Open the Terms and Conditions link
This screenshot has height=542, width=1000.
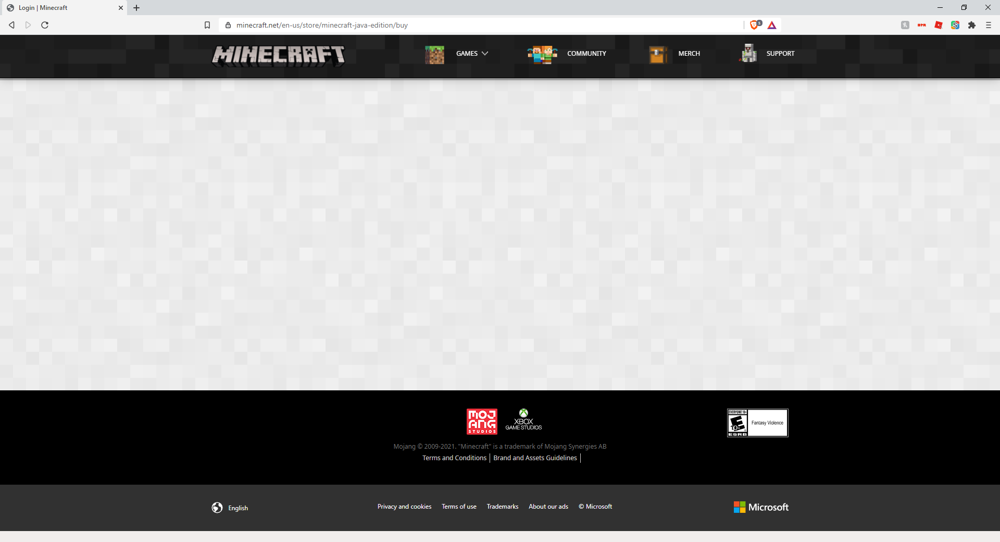454,458
